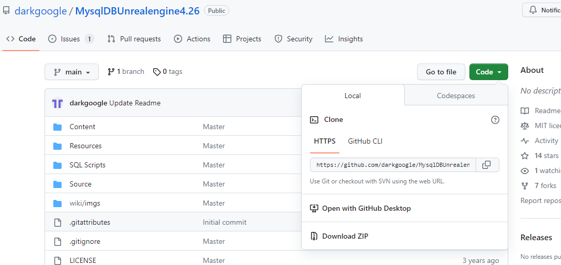Open the SQL Scripts folder name
Viewport: 561px width, 265px height.
coord(87,165)
